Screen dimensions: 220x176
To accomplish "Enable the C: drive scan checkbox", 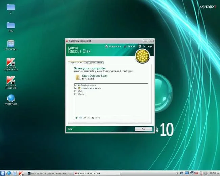I will (75, 91).
